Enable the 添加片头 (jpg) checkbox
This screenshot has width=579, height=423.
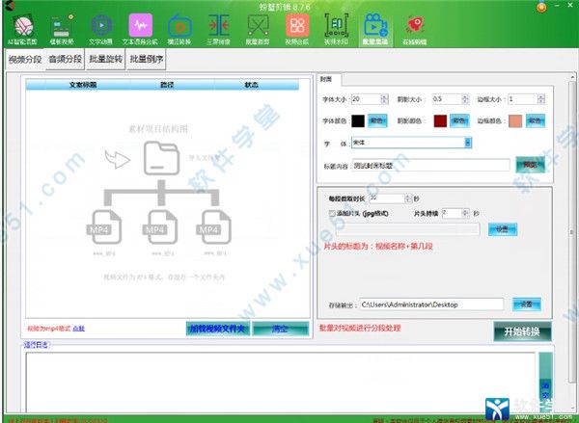click(332, 213)
